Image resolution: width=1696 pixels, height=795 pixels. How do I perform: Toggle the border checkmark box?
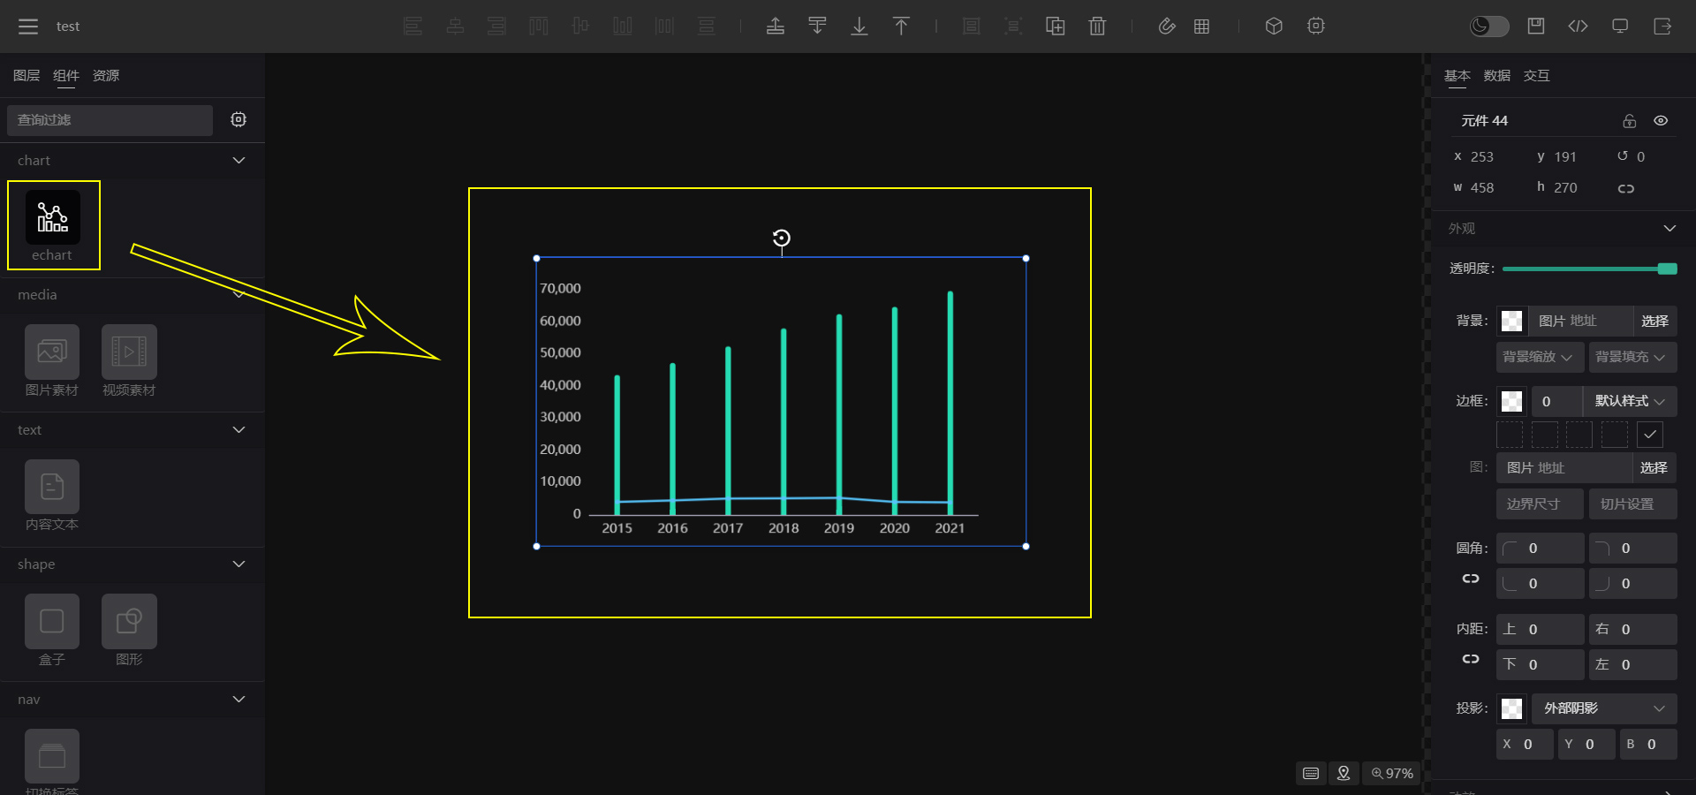1649,435
